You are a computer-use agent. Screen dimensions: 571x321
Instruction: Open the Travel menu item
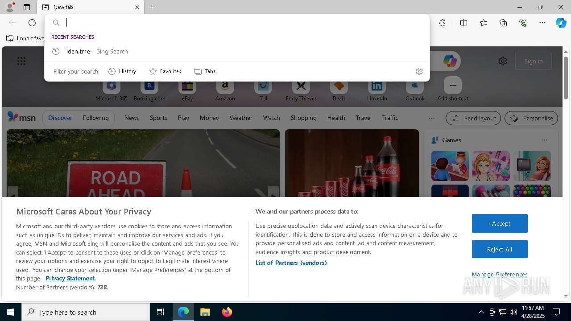coord(364,118)
